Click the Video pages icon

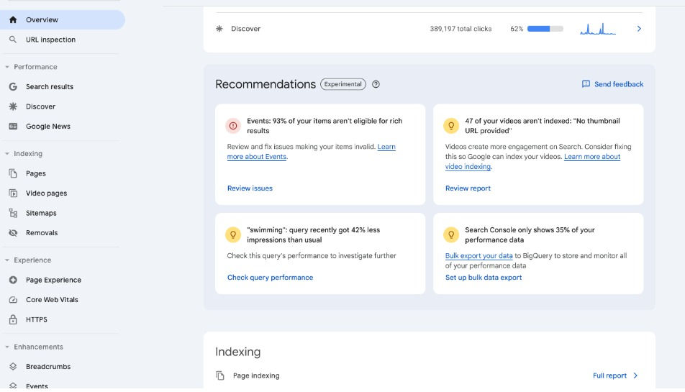[13, 193]
